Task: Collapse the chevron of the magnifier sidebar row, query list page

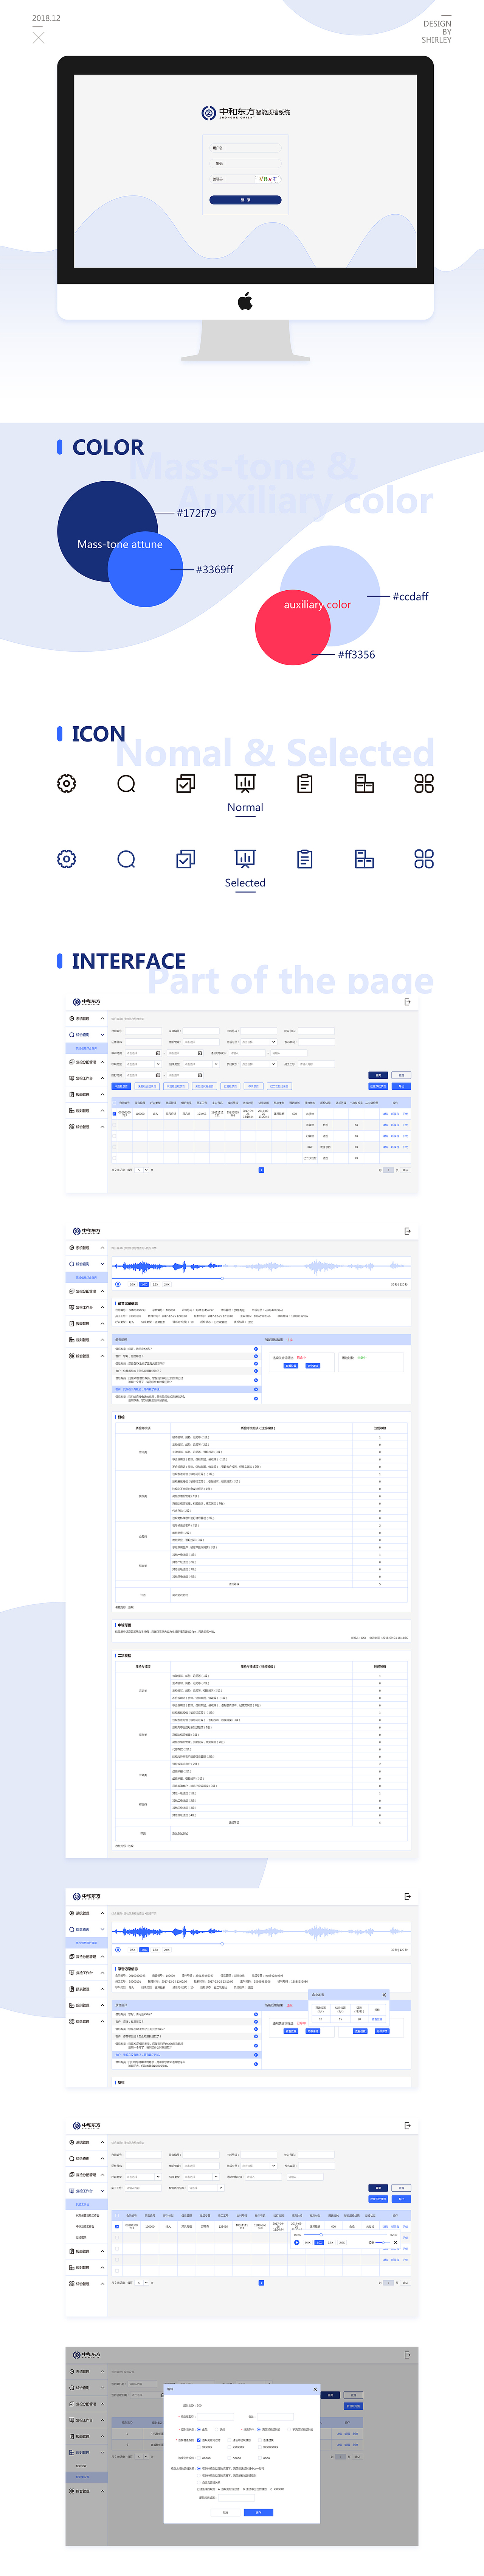Action: (103, 1035)
